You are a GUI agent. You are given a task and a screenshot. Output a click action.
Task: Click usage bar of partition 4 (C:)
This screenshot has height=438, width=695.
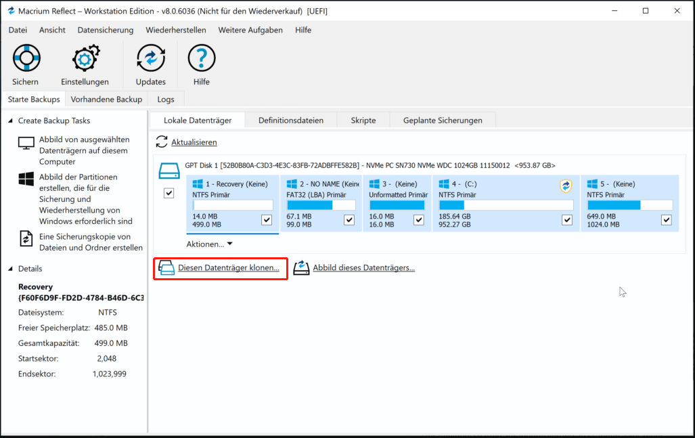pos(506,205)
